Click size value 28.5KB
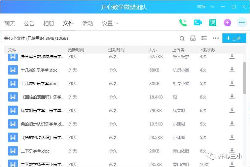Image resolution: width=250 pixels, height=167 pixels. pos(156,137)
